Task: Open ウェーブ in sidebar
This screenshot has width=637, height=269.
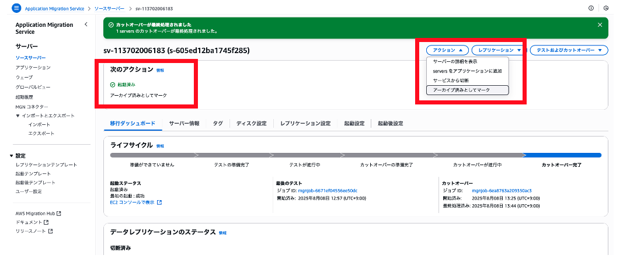Action: pyautogui.click(x=24, y=77)
